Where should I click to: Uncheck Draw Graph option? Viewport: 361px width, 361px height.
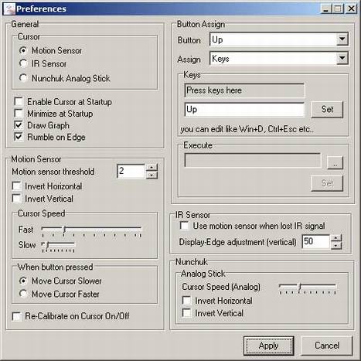19,125
